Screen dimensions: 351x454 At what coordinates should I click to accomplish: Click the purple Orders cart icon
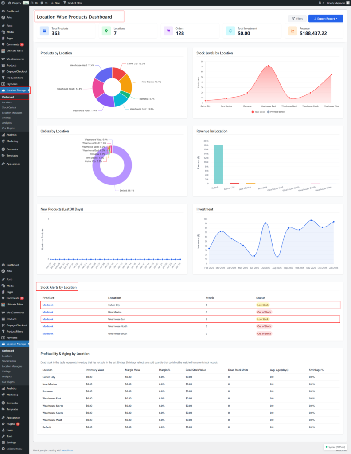(168, 31)
